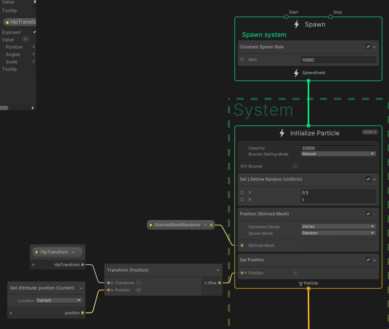The width and height of the screenshot is (389, 329).
Task: Disable the Constant Spawn Rate checkbox
Action: click(x=368, y=46)
